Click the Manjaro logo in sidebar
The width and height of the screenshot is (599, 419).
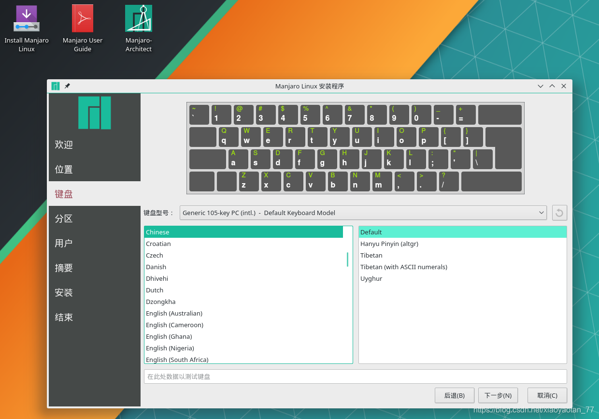95,113
